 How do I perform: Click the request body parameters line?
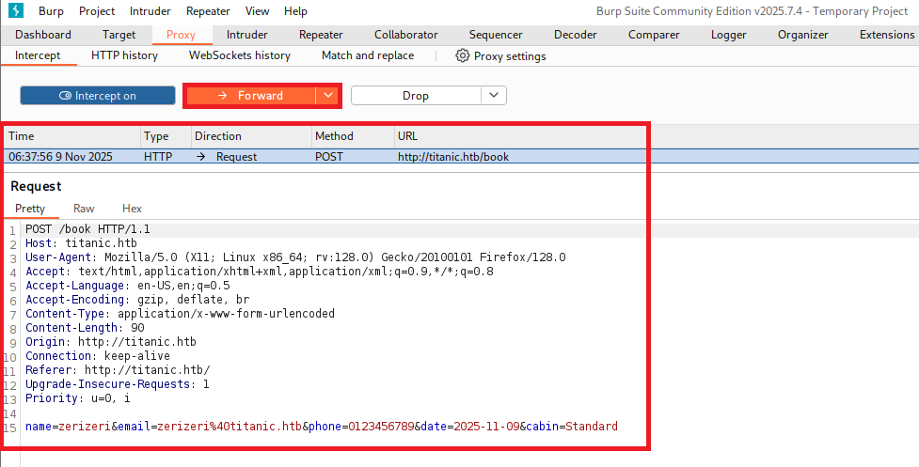(322, 427)
